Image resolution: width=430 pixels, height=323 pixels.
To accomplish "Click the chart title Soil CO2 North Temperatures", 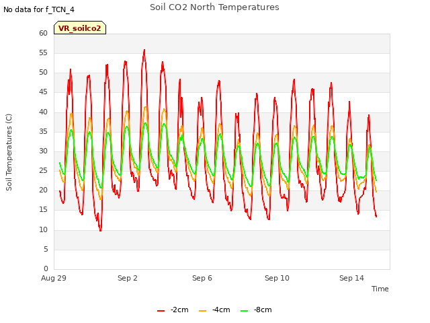I will [214, 7].
